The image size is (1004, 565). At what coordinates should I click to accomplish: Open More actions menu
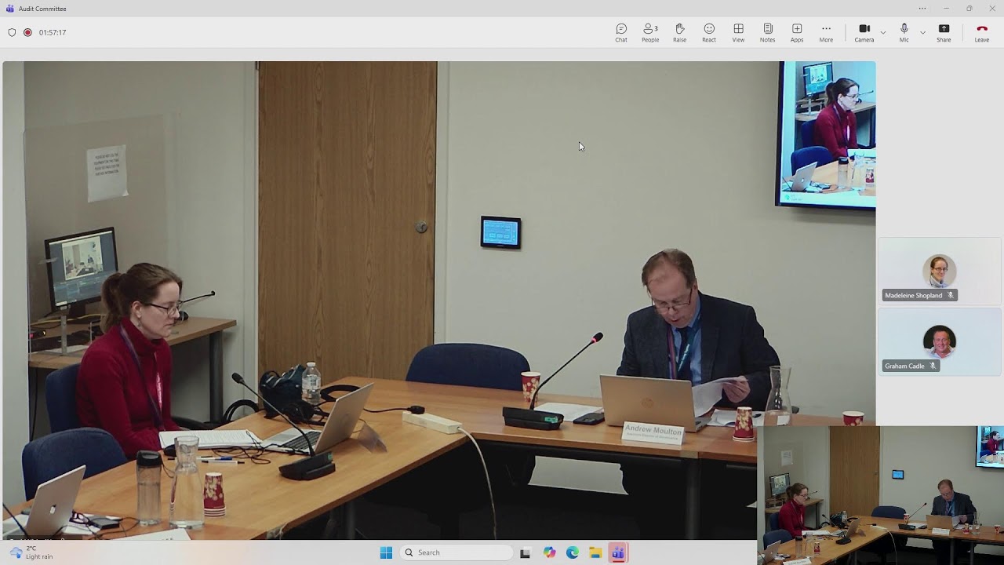[x=826, y=32]
